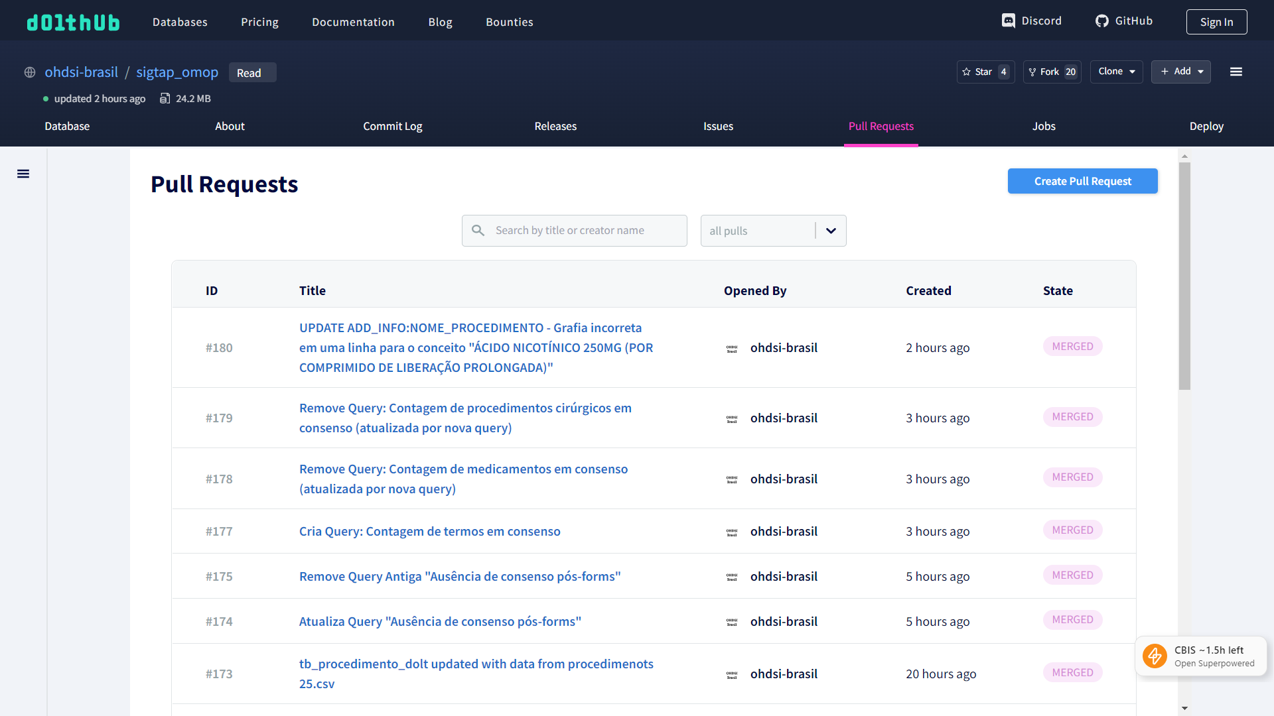Expand the 'all pulls' filter dropdown
Image resolution: width=1274 pixels, height=716 pixels.
tap(830, 231)
